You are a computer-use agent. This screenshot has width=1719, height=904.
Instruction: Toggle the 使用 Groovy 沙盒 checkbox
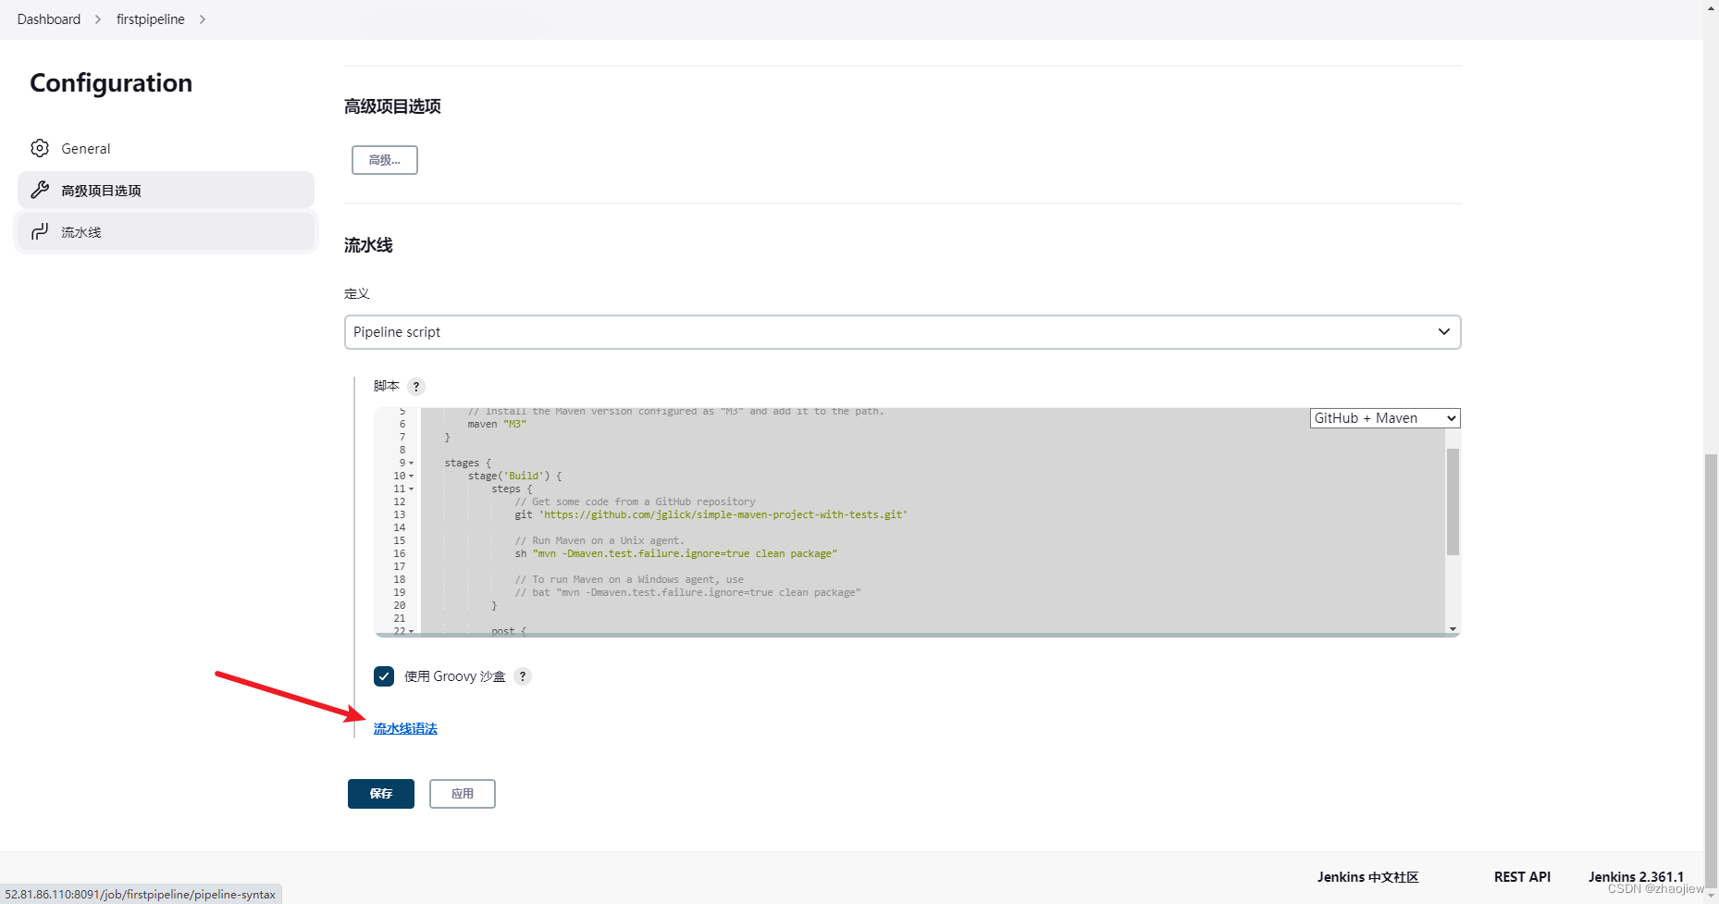pos(384,676)
